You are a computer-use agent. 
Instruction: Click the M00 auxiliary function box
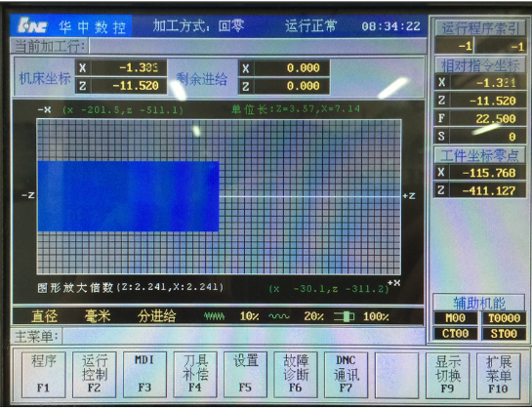(455, 318)
